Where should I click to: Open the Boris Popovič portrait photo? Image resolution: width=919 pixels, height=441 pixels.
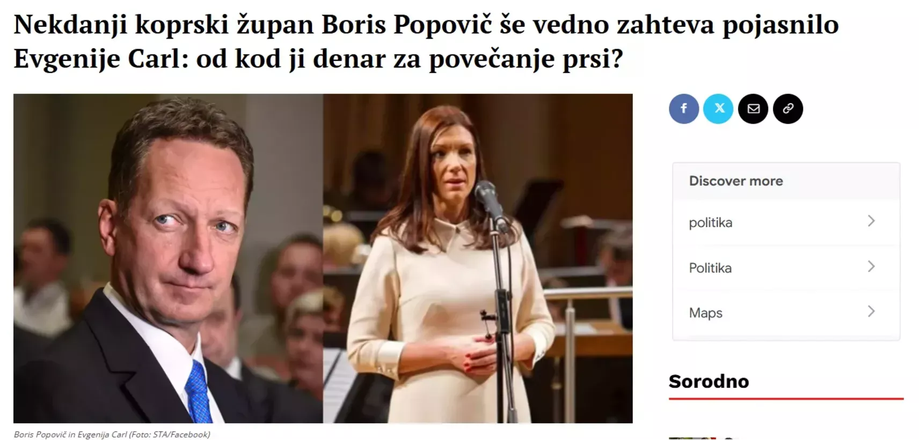168,258
